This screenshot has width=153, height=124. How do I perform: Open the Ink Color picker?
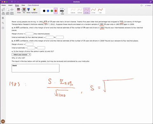[x=62, y=11]
